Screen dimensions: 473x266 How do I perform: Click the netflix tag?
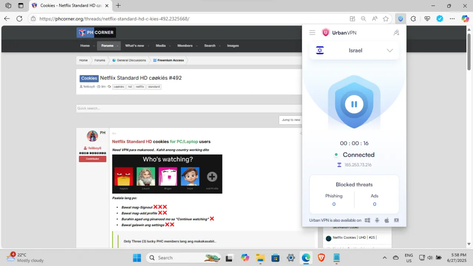click(140, 87)
